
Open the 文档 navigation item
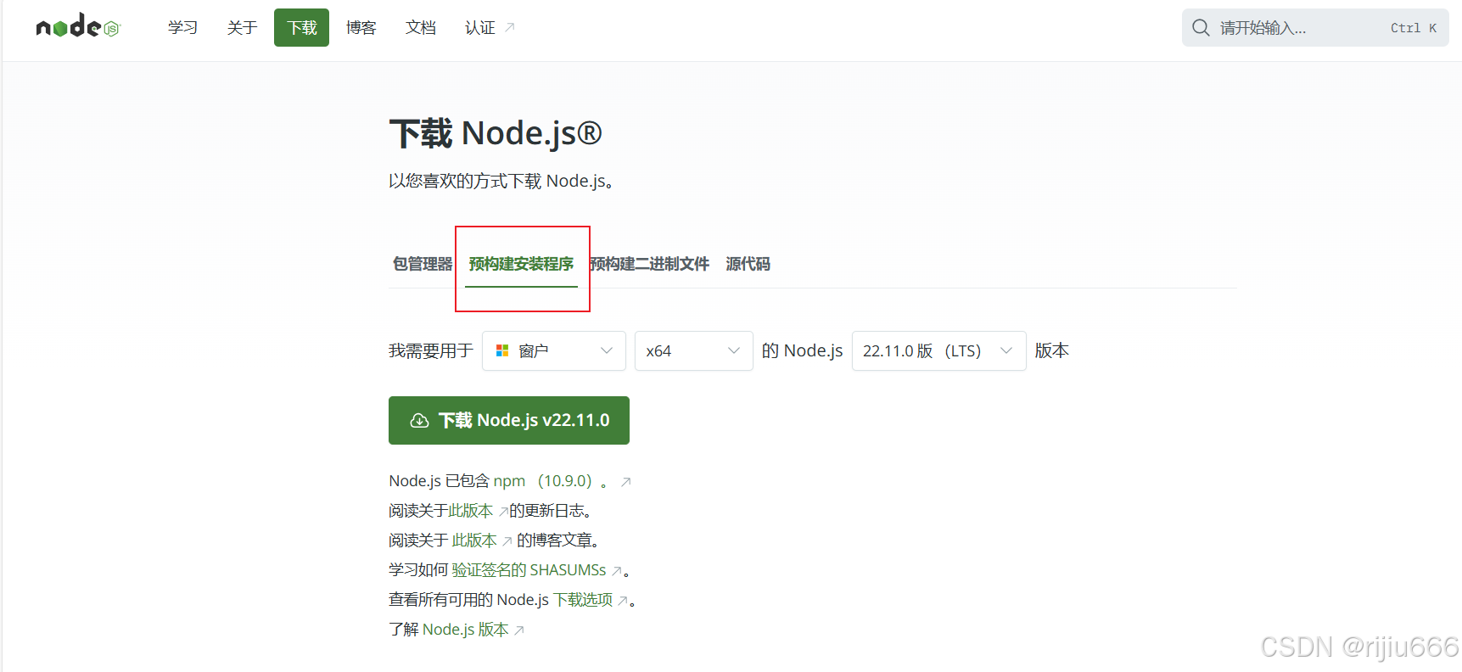(420, 28)
